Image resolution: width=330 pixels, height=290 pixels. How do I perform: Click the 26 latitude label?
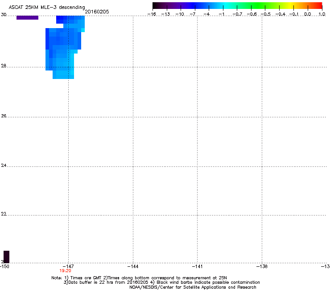4,116
